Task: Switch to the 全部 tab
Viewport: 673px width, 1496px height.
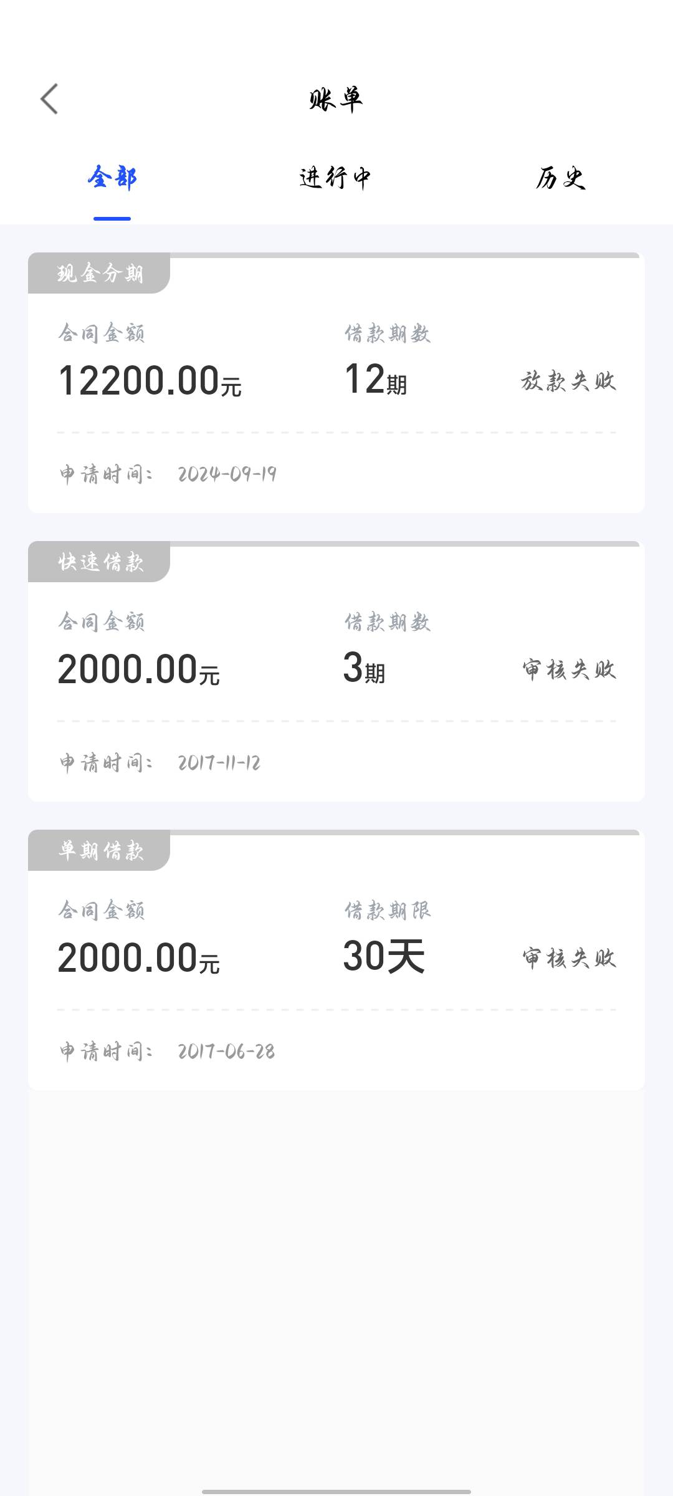Action: (112, 178)
